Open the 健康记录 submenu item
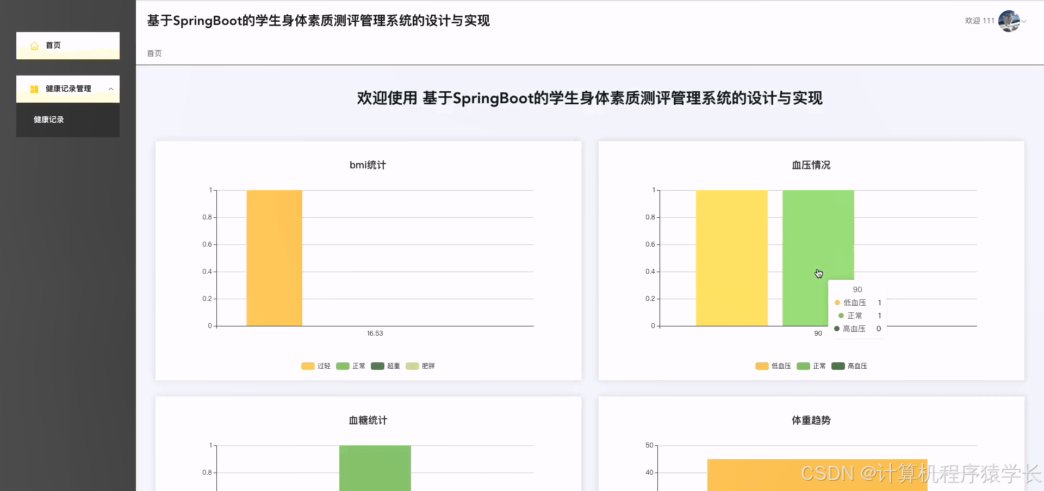Viewport: 1044px width, 491px height. [49, 119]
